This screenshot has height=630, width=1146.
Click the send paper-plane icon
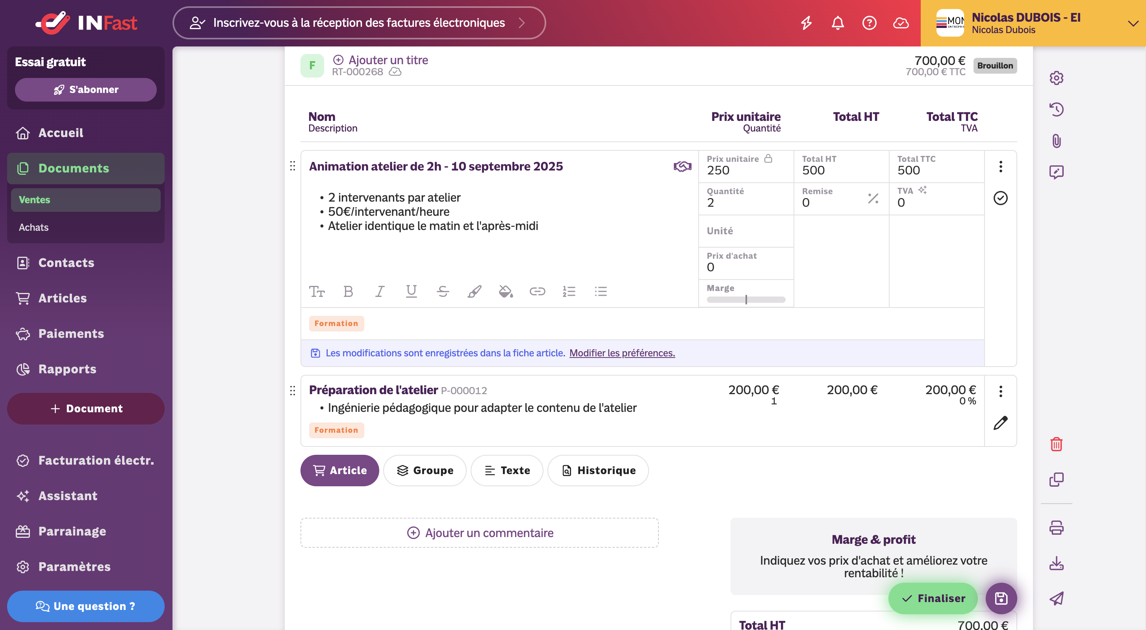click(1056, 598)
